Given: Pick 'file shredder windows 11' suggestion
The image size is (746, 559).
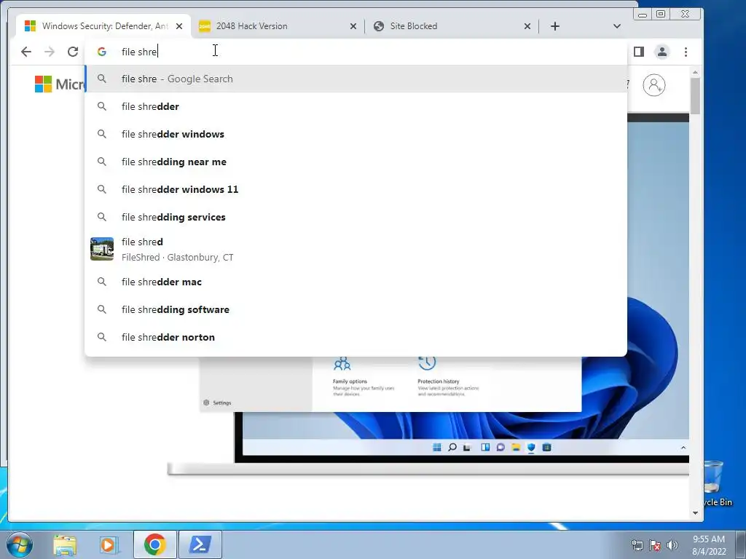Looking at the screenshot, I should point(356,189).
